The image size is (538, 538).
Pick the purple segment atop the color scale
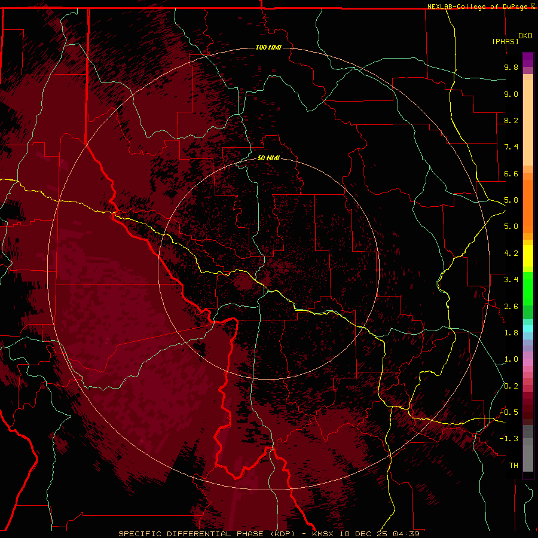[528, 60]
